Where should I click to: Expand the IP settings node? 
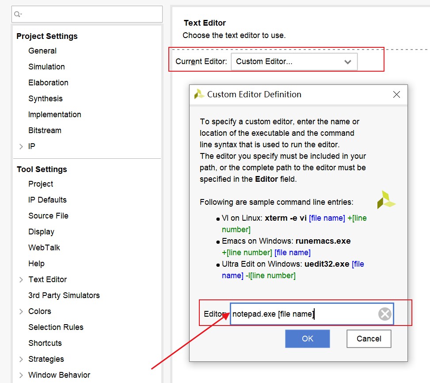click(x=21, y=146)
